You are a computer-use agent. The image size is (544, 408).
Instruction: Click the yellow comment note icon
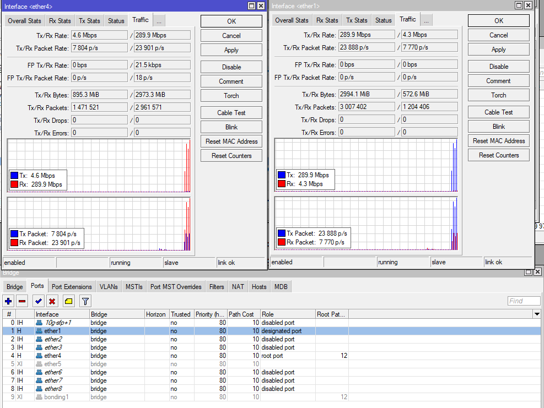68,301
